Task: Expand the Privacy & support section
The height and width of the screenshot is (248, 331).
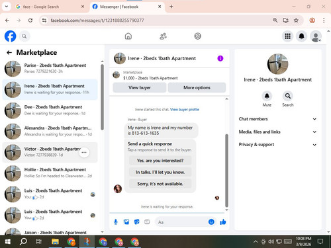Action: [x=277, y=145]
